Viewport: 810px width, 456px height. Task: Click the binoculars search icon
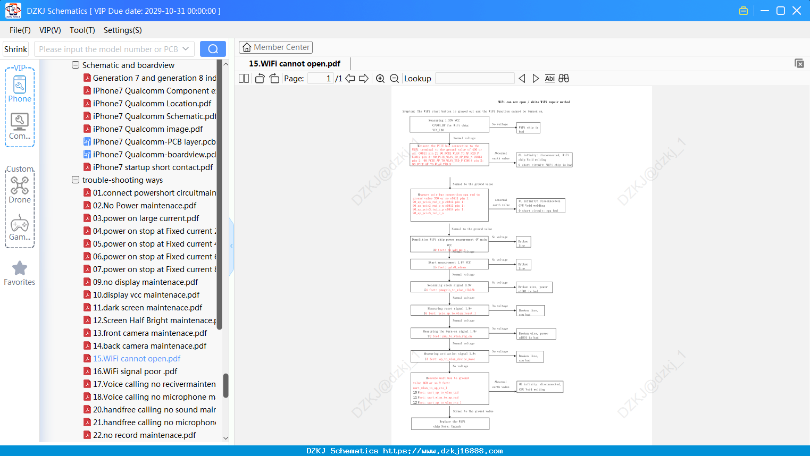click(564, 79)
